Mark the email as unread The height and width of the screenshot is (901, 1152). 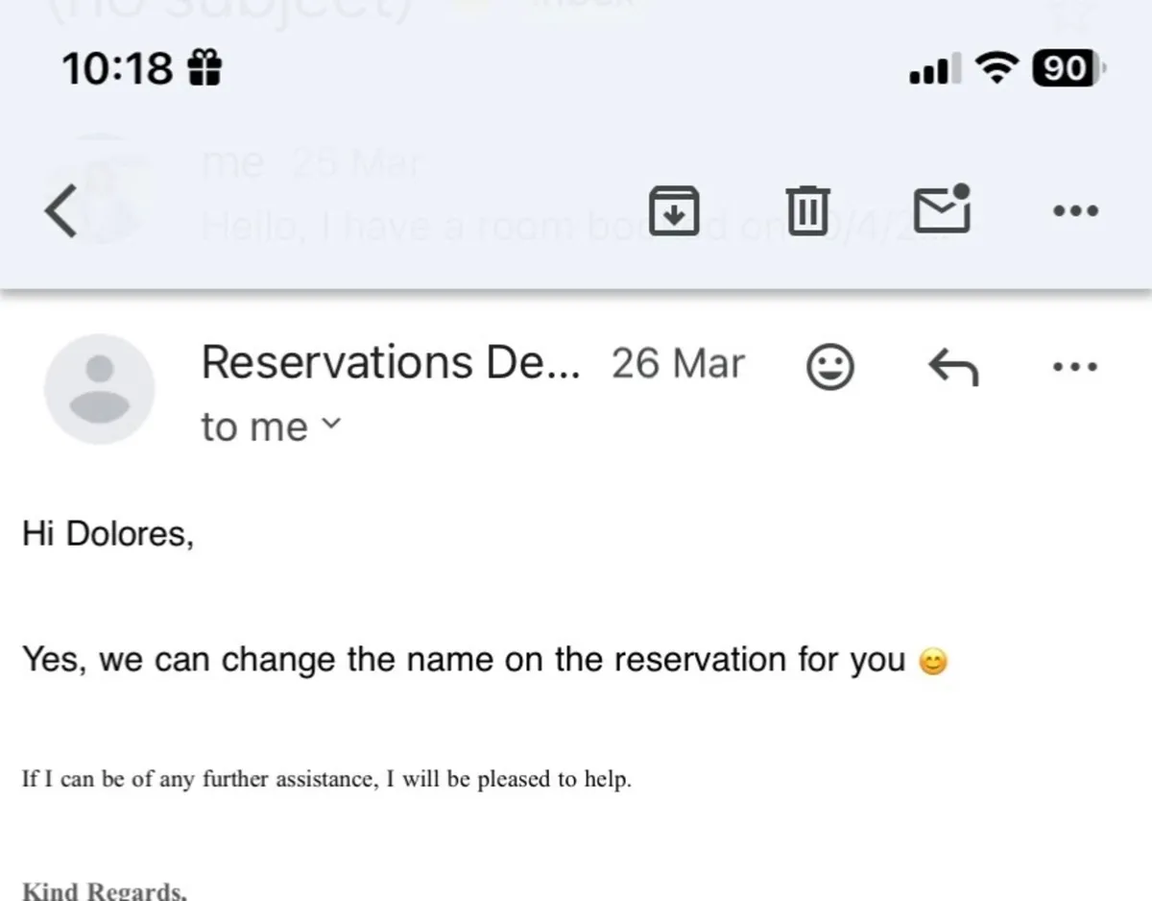(x=941, y=208)
